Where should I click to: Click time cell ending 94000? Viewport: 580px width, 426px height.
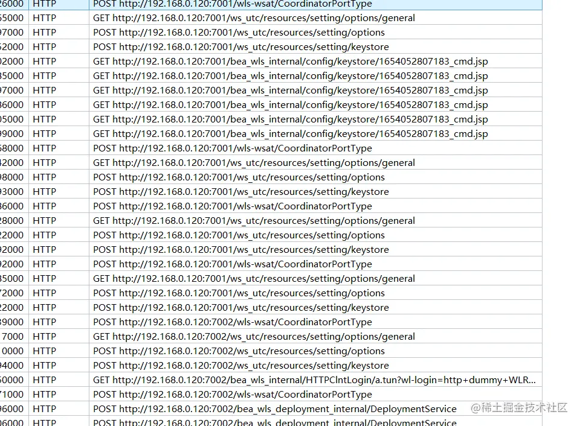pyautogui.click(x=14, y=366)
